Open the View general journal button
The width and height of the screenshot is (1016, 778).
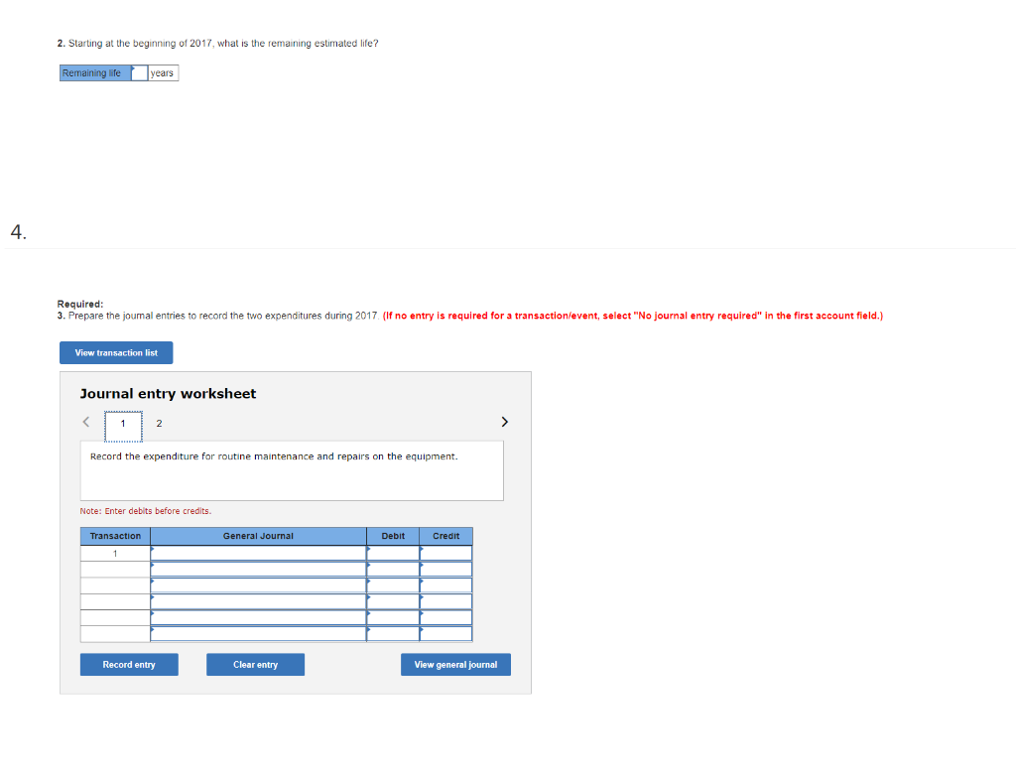point(455,664)
